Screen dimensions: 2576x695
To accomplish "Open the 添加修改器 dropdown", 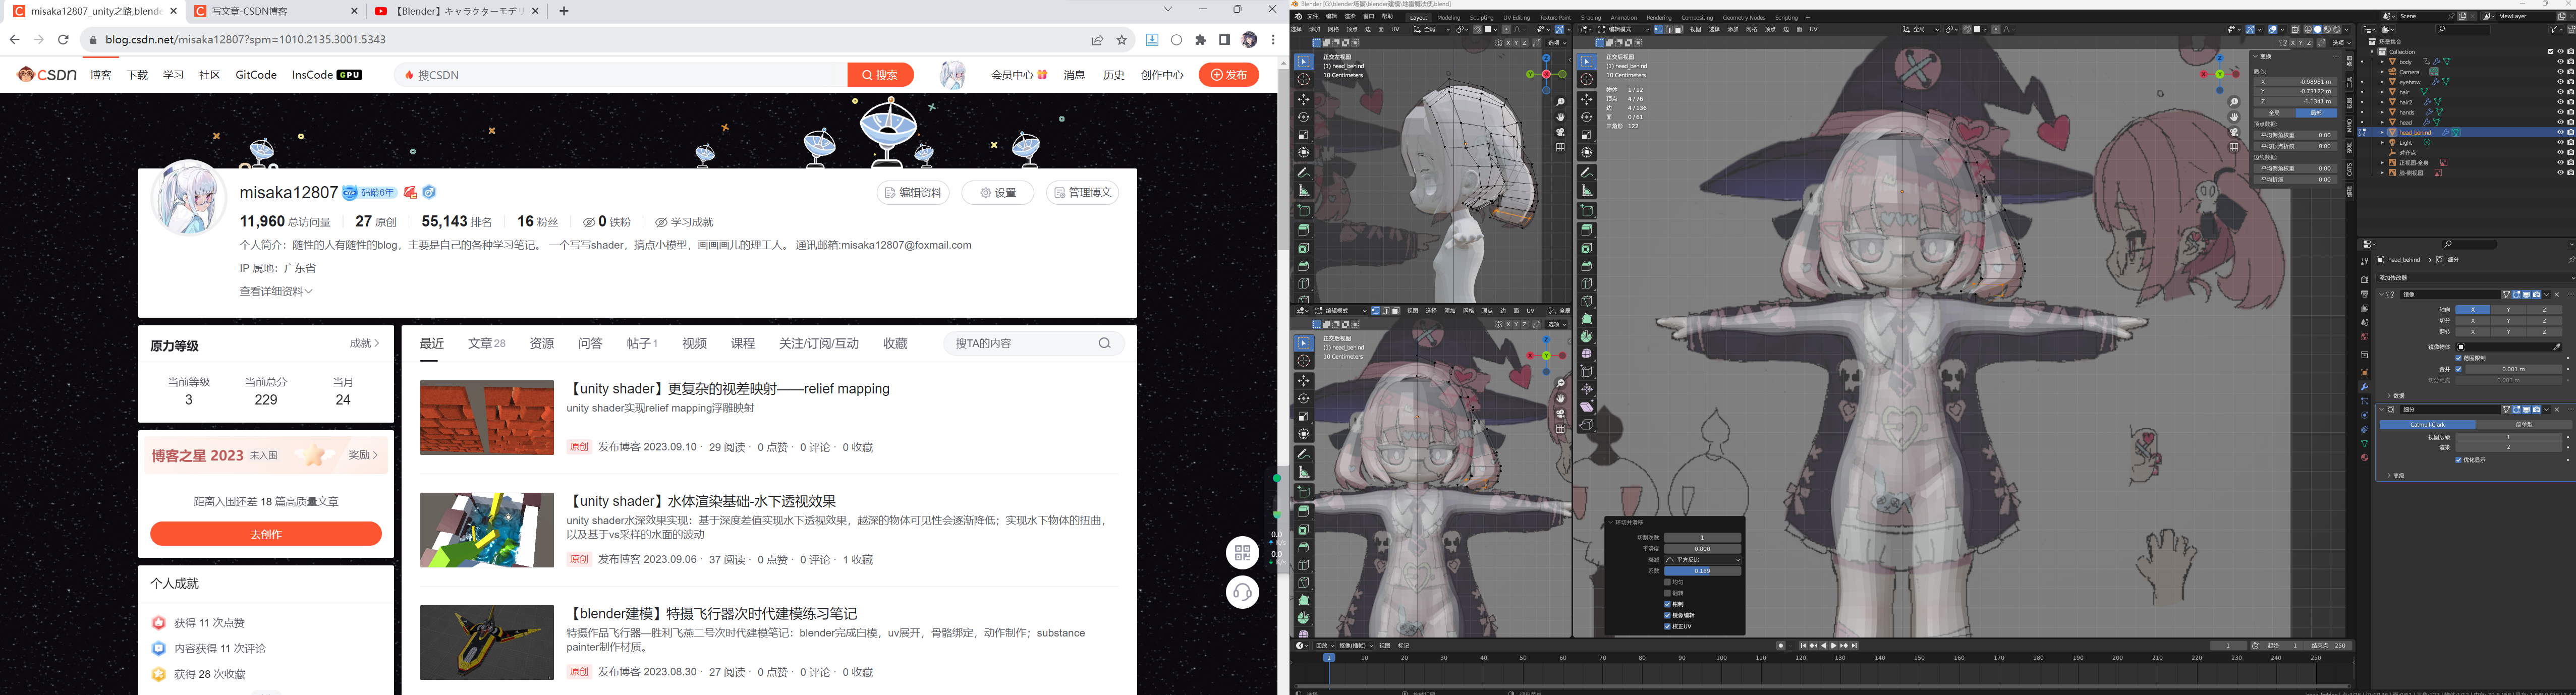I will 2476,278.
